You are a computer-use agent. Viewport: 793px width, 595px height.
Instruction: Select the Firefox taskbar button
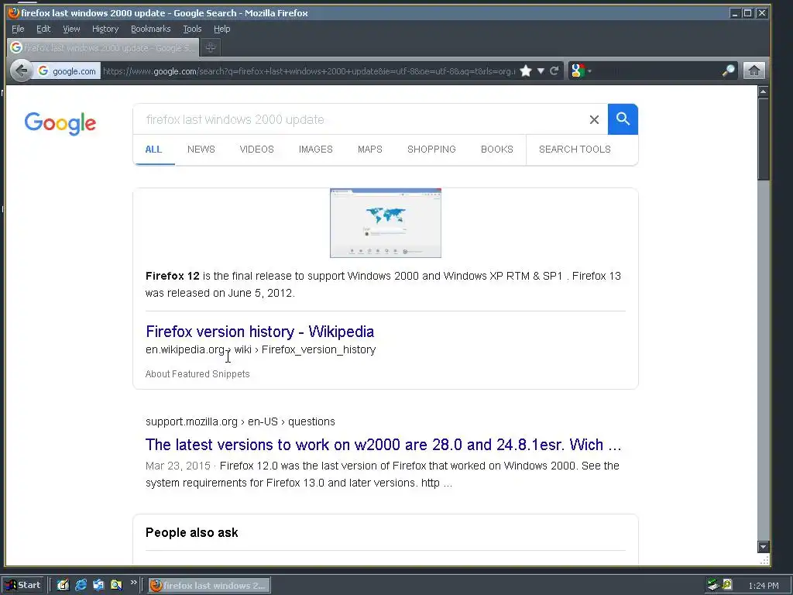[209, 586]
